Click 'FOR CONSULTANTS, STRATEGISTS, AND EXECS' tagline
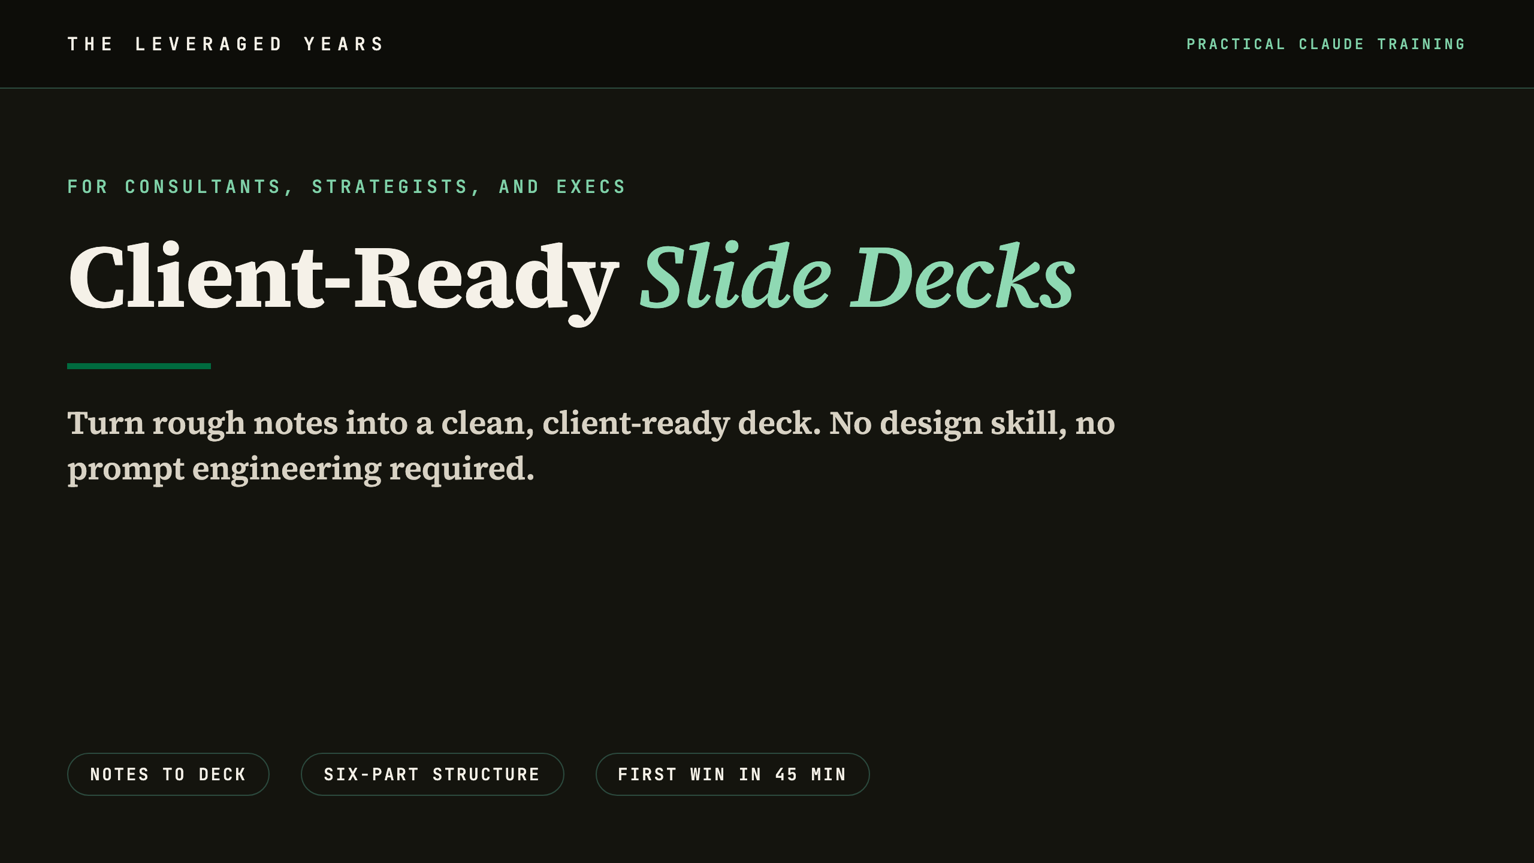This screenshot has width=1534, height=863. click(347, 187)
